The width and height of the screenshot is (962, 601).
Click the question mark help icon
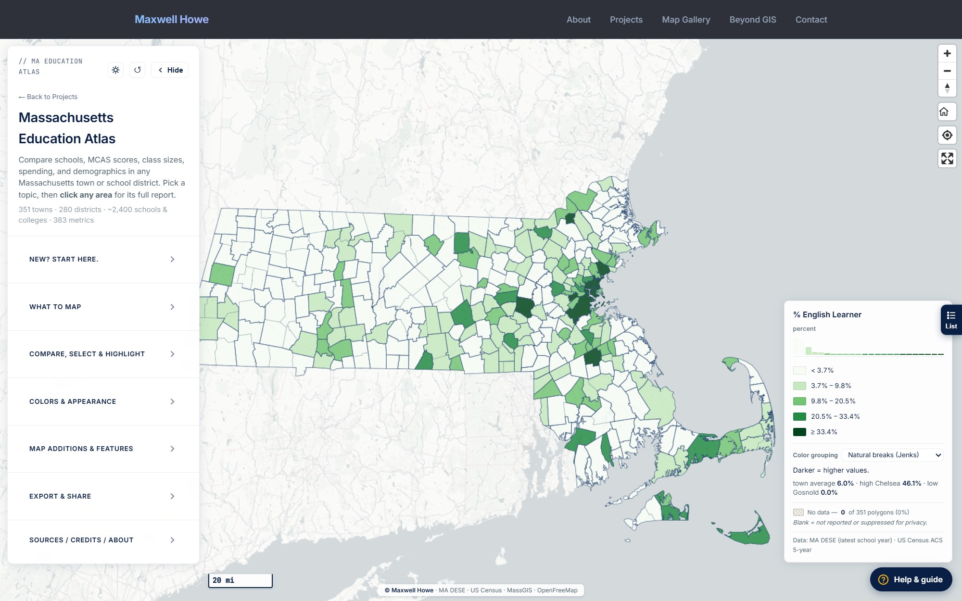883,579
